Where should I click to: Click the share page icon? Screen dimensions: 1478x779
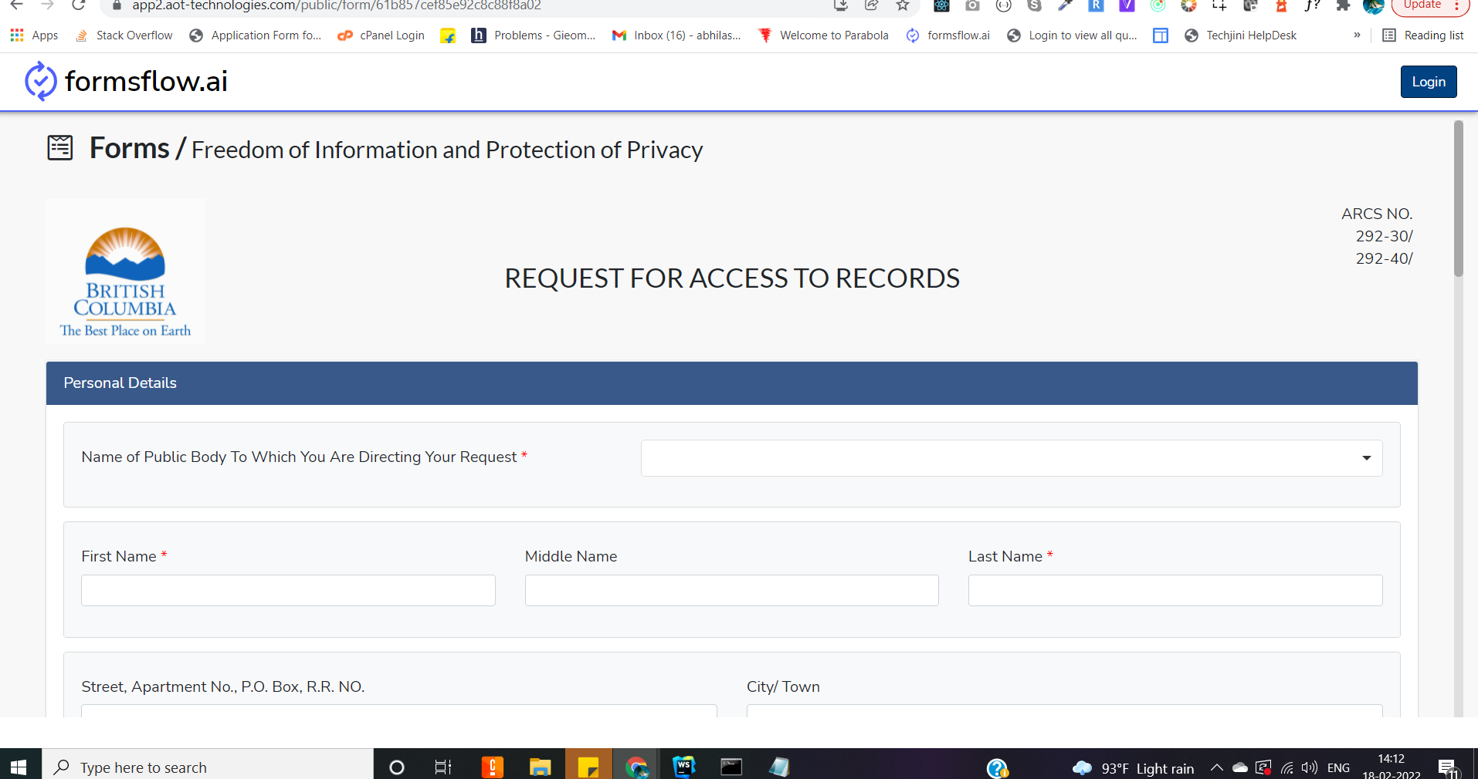pyautogui.click(x=871, y=5)
